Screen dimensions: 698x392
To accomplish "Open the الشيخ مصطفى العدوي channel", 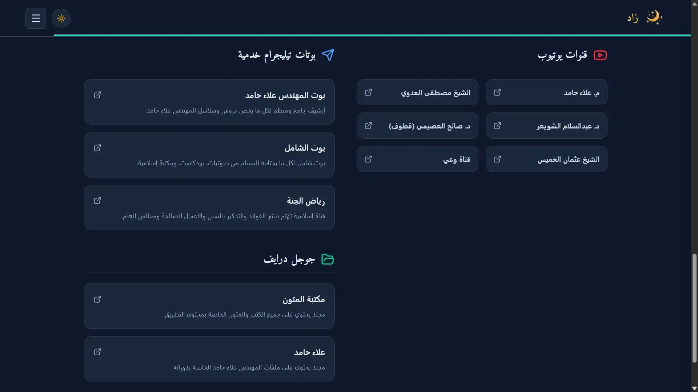I will (417, 92).
